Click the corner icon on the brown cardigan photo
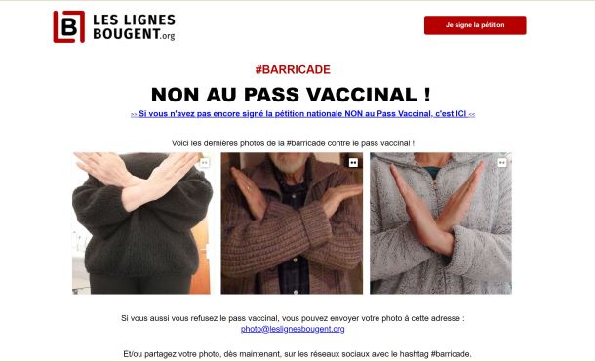This screenshot has height=362, width=595. point(353,162)
